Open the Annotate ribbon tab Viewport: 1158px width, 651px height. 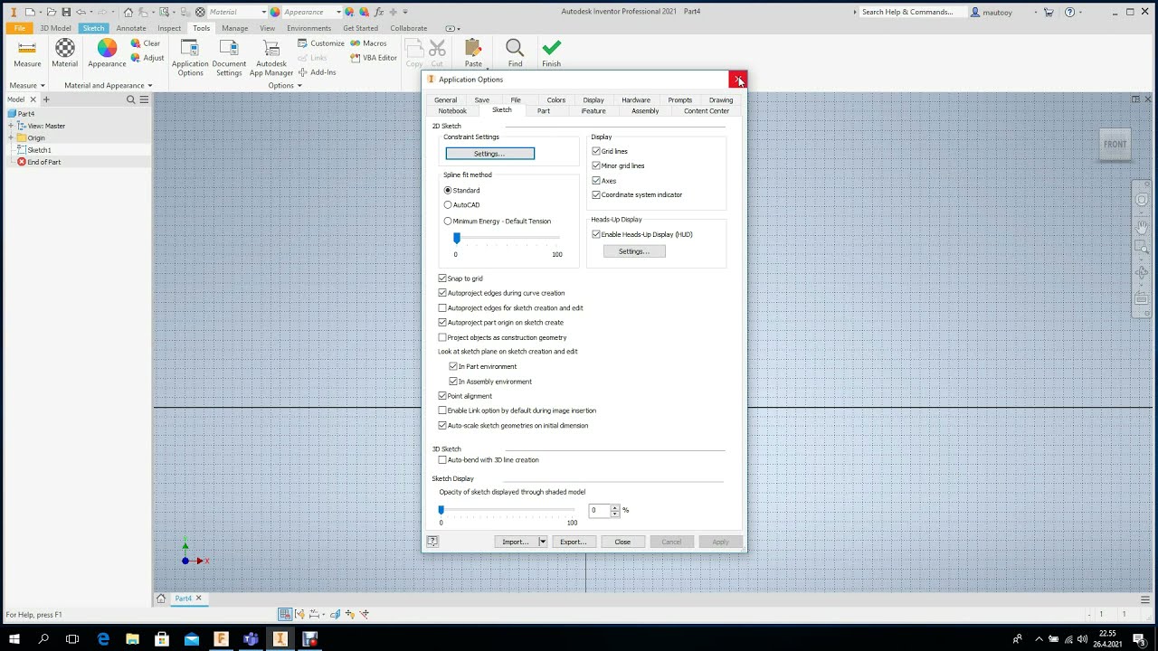pyautogui.click(x=131, y=28)
